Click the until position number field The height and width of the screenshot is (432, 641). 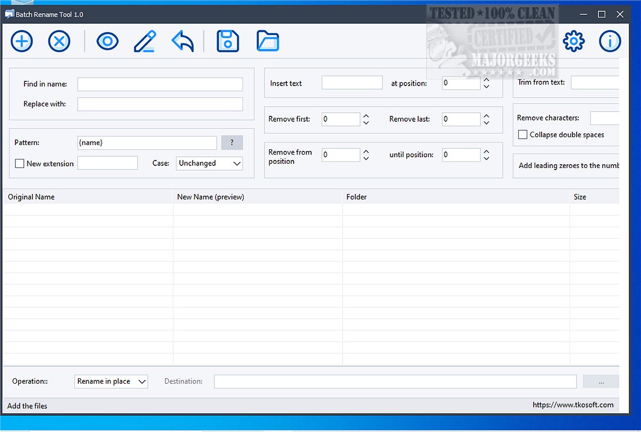461,155
